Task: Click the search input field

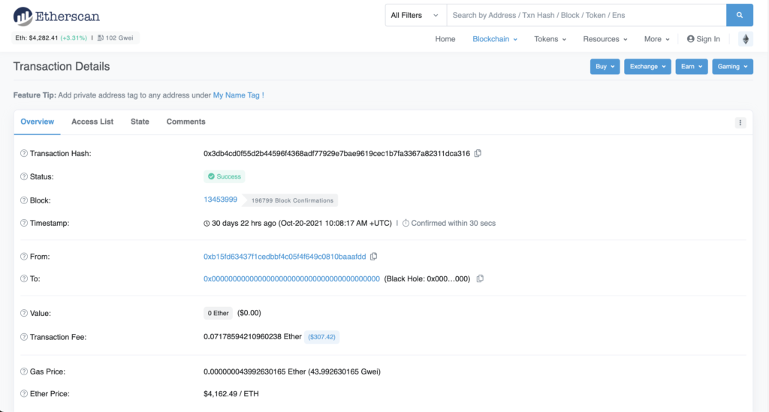Action: [586, 15]
